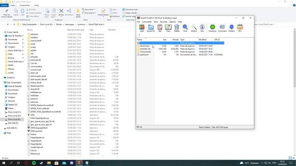Screen dimensions: 296x166
Task: Click steamapps in the address breadcrumb
Action: click(x=69, y=24)
